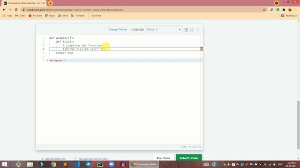The image size is (300, 168).
Task: Open the Chrome profile avatar
Action: click(x=290, y=10)
